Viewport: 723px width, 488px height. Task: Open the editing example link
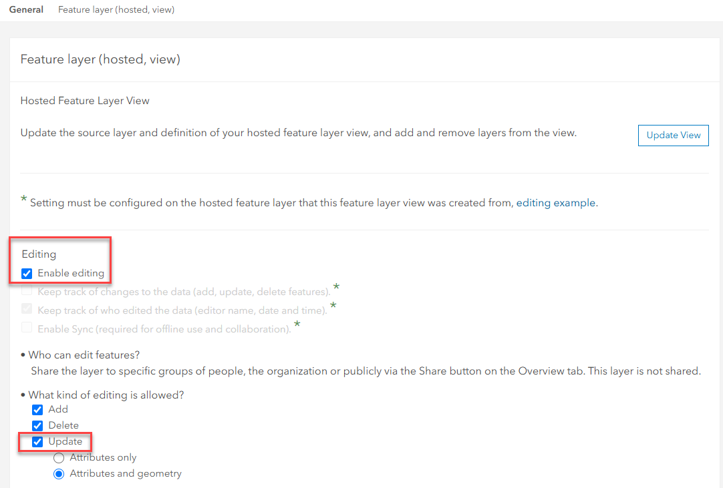click(555, 203)
